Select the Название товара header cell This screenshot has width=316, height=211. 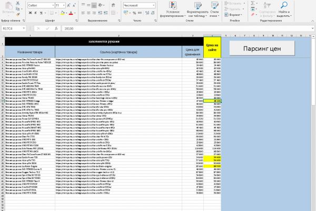point(30,52)
